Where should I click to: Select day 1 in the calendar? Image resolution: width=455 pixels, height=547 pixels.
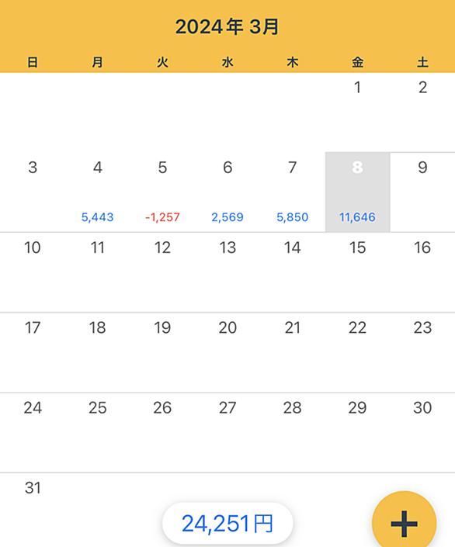pos(358,113)
